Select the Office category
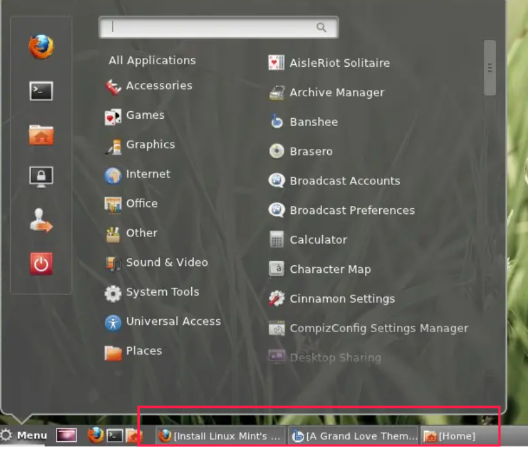Viewport: 528px width, 449px height. click(131, 204)
